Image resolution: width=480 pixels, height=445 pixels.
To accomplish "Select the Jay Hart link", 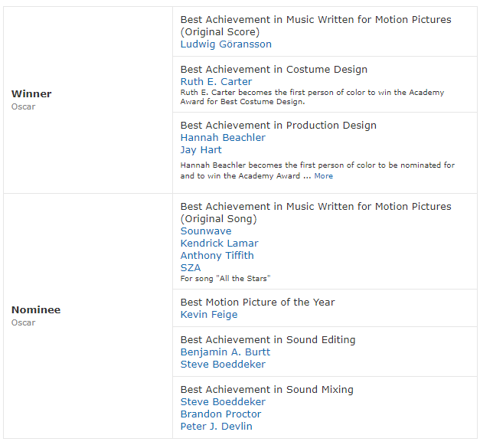I will pos(201,150).
